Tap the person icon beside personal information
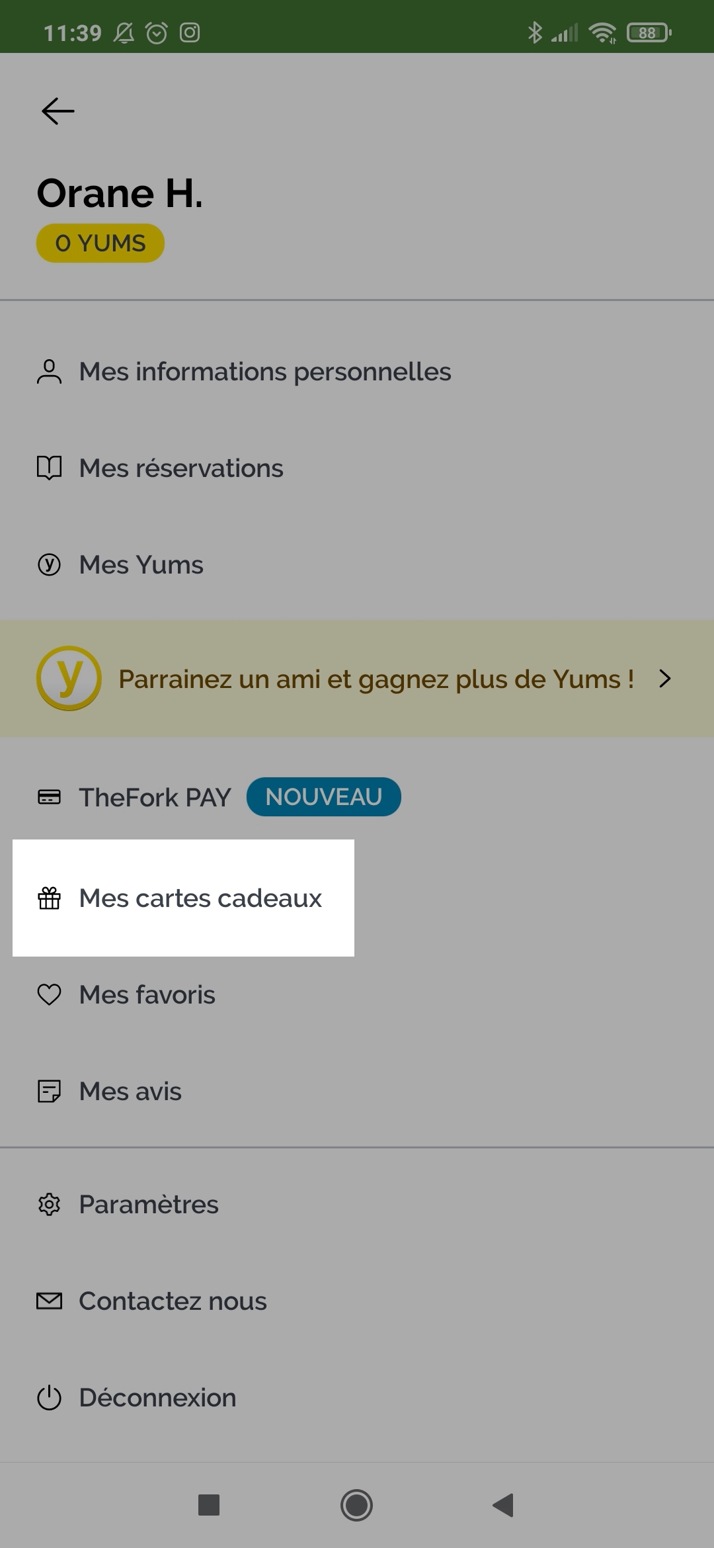The height and width of the screenshot is (1548, 714). click(x=49, y=372)
